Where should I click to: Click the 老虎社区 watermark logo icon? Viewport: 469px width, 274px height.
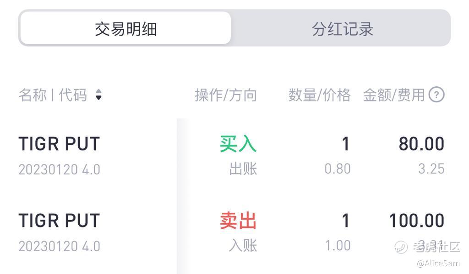[x=401, y=247]
